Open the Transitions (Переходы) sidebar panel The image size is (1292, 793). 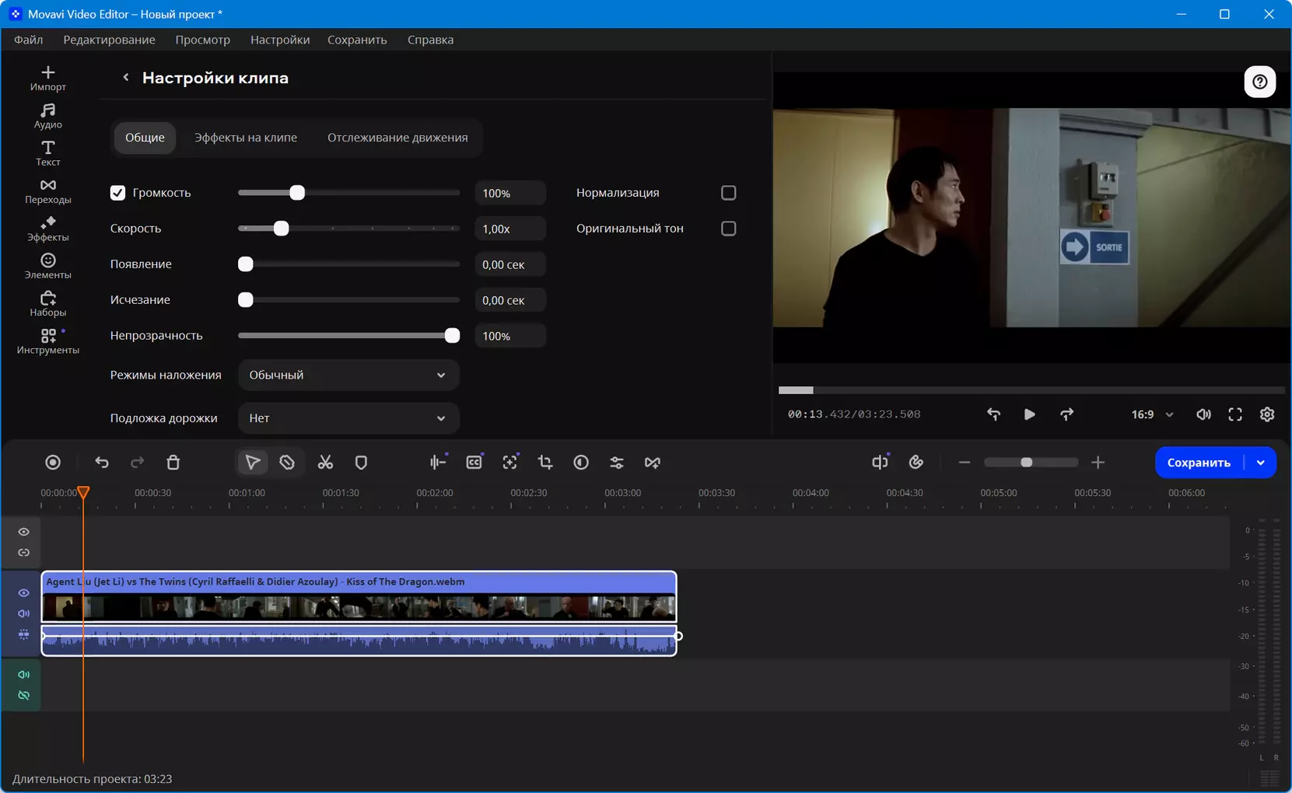[x=48, y=191]
